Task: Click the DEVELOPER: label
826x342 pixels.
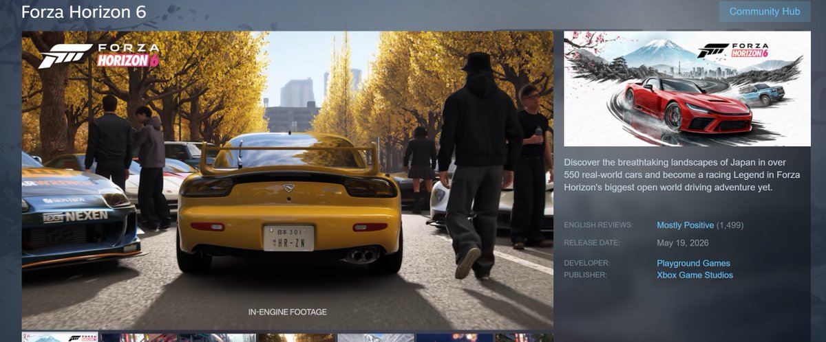Action: 586,264
